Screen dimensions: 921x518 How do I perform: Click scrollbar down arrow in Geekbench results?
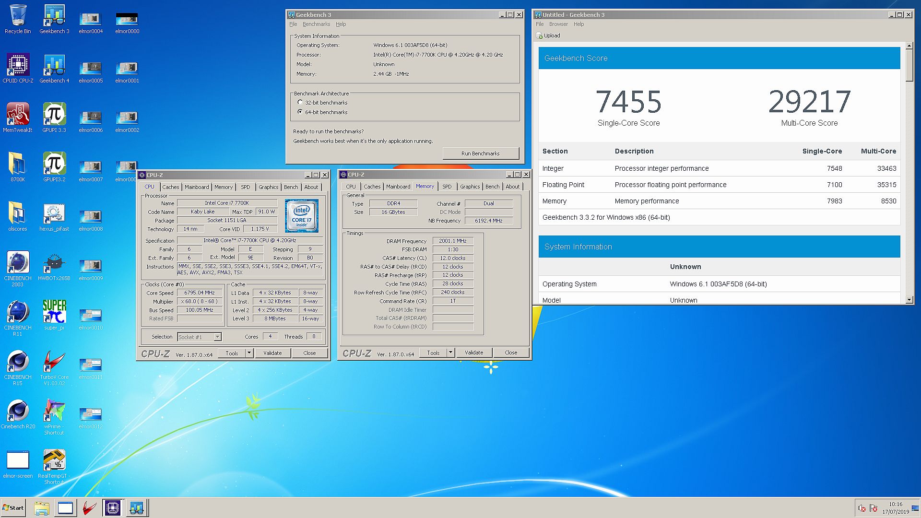909,300
